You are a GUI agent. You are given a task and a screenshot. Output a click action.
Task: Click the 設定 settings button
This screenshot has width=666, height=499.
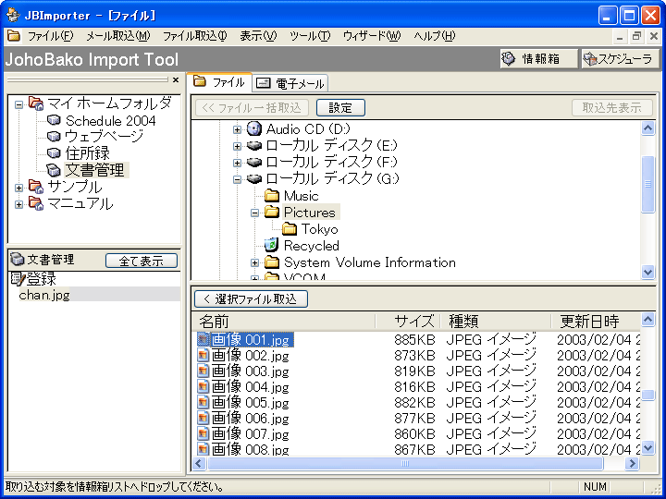[x=340, y=108]
